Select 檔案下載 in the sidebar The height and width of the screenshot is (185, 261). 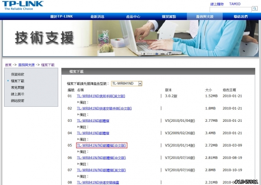[x=18, y=81]
